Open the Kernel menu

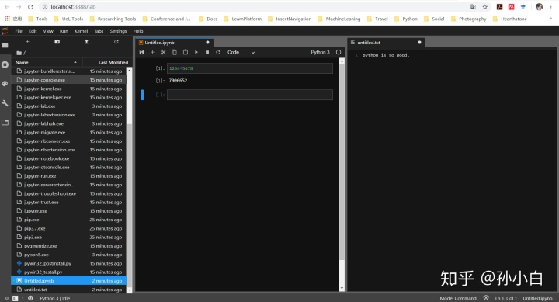(81, 31)
